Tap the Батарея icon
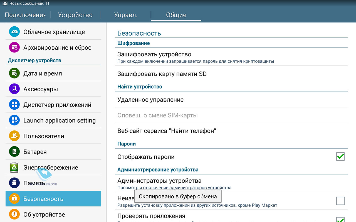The width and height of the screenshot is (356, 222). pos(14,152)
